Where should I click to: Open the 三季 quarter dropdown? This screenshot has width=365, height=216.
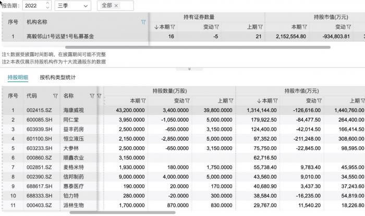pos(73,6)
